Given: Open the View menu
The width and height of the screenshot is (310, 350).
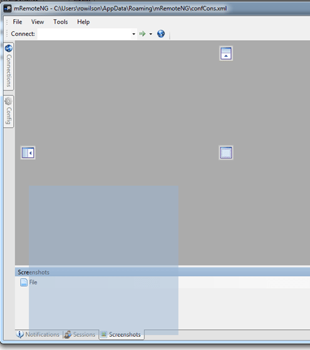Looking at the screenshot, I should (x=38, y=22).
